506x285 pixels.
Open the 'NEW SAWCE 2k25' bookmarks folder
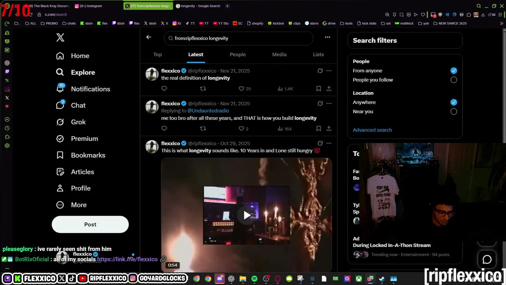450,23
